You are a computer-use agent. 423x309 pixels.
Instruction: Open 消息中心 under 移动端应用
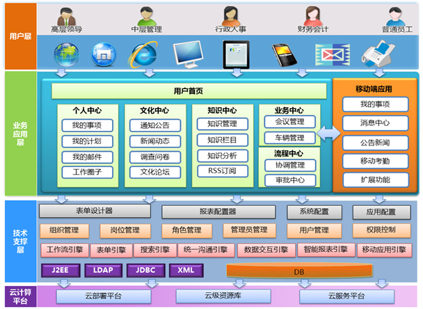pos(375,123)
